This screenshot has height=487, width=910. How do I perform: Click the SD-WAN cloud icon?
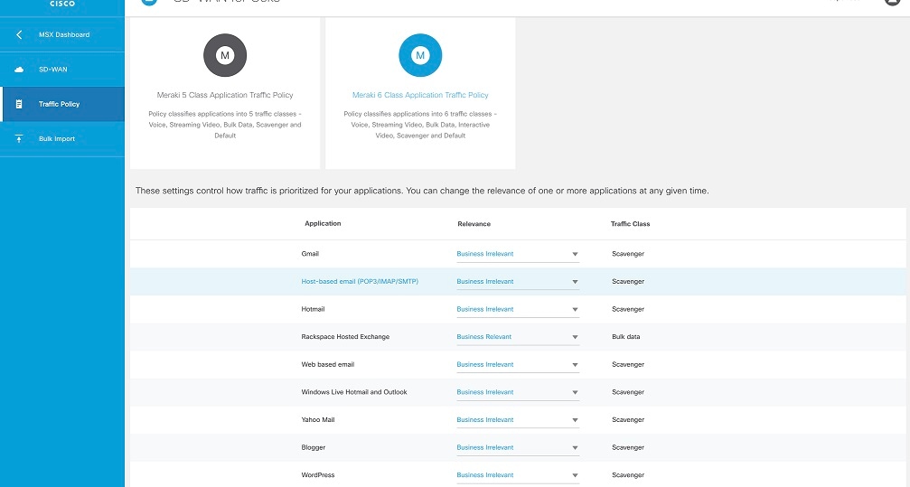click(x=19, y=70)
